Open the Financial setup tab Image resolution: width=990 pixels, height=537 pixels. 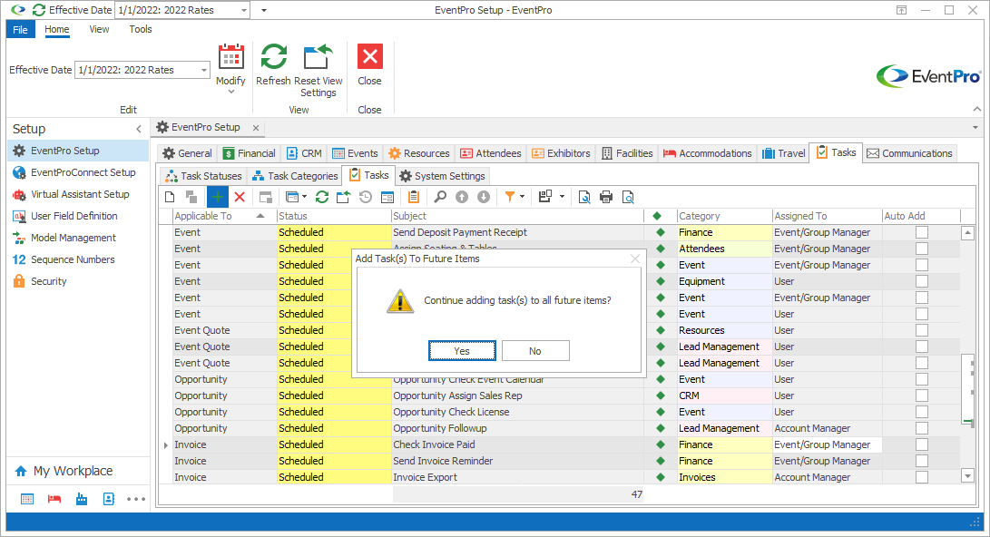[x=250, y=153]
